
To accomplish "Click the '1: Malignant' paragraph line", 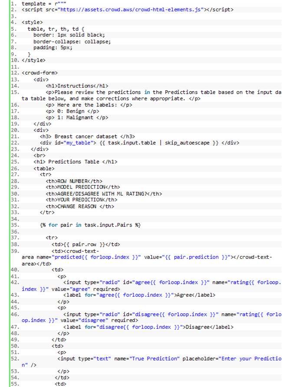I will 77,118.
